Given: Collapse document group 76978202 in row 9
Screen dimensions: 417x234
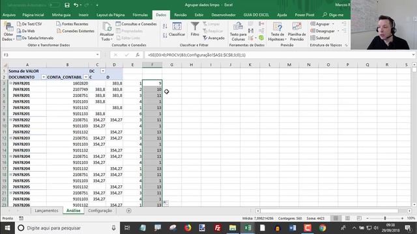Looking at the screenshot, I should 10,120.
